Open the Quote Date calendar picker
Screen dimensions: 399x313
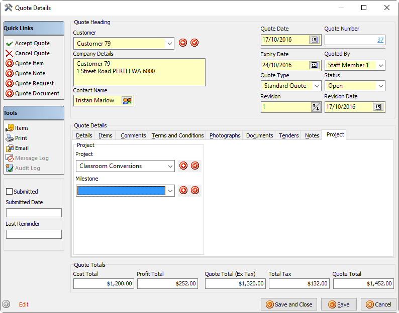(314, 40)
